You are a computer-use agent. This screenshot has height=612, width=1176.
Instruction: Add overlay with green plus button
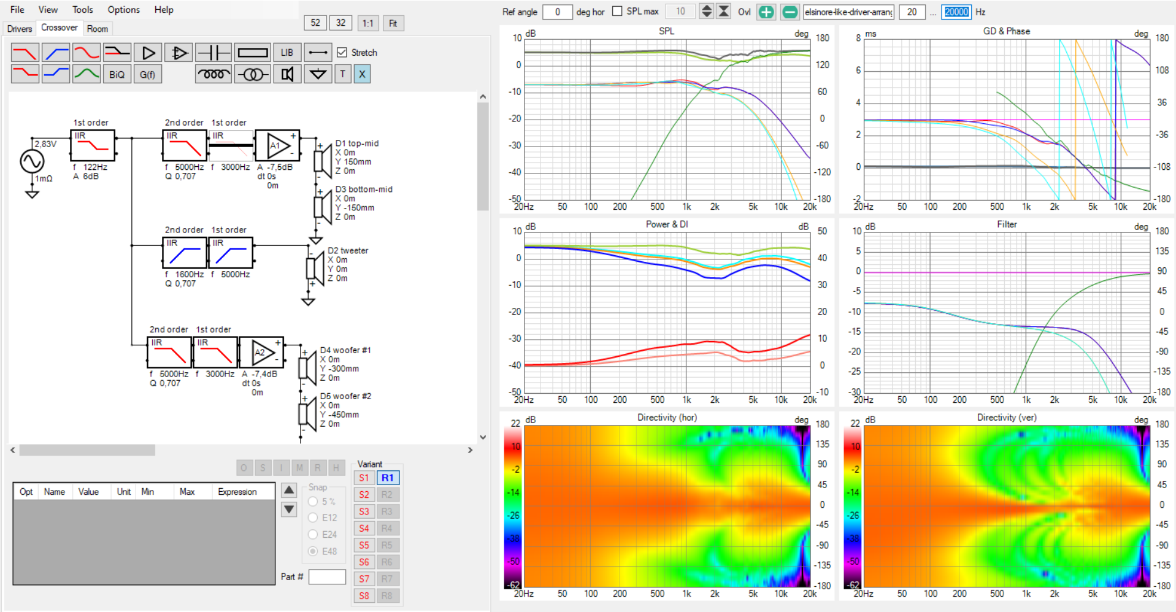(766, 12)
